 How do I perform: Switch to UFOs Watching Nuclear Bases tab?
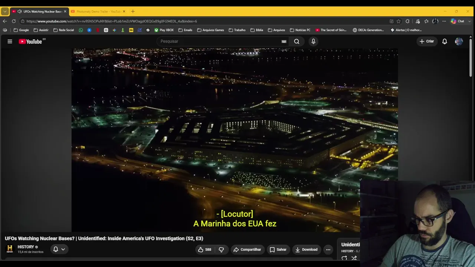[x=39, y=11]
